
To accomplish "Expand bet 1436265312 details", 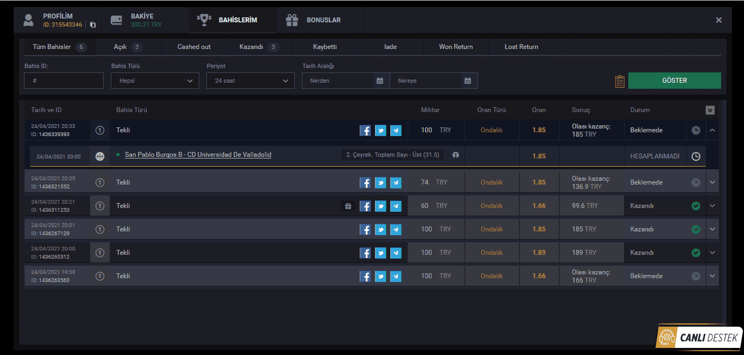I will pos(712,253).
